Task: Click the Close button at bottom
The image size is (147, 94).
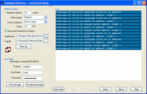Action: tap(105, 89)
